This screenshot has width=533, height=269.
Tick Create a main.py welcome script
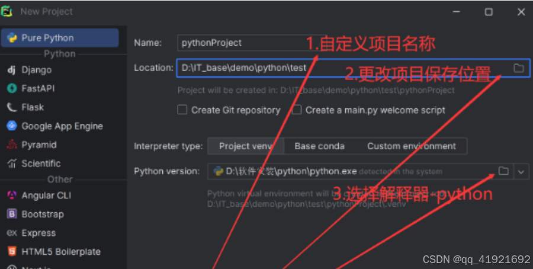click(x=297, y=110)
